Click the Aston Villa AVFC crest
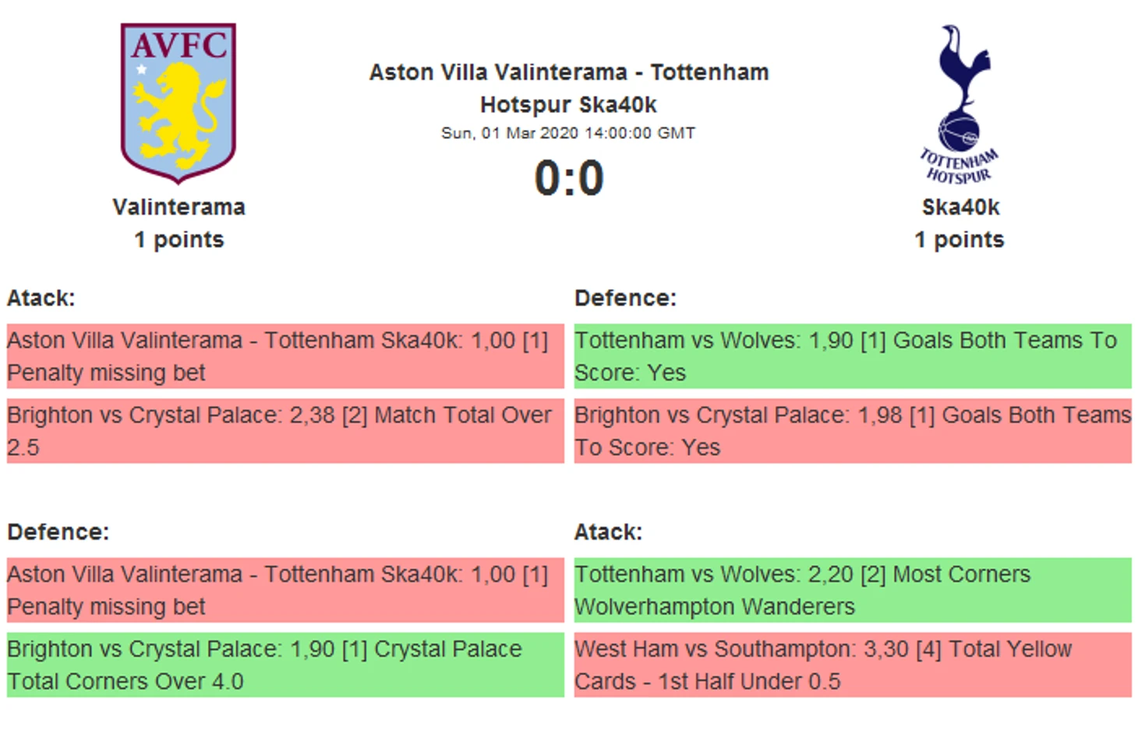This screenshot has height=747, width=1138. tap(178, 103)
